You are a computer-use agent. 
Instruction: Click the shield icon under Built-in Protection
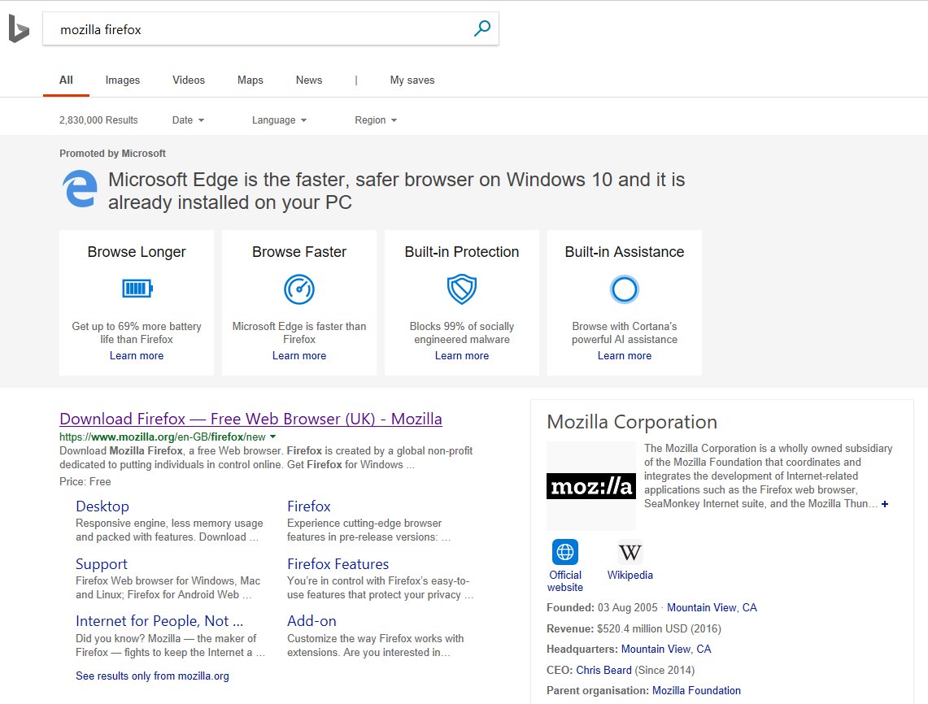[462, 289]
